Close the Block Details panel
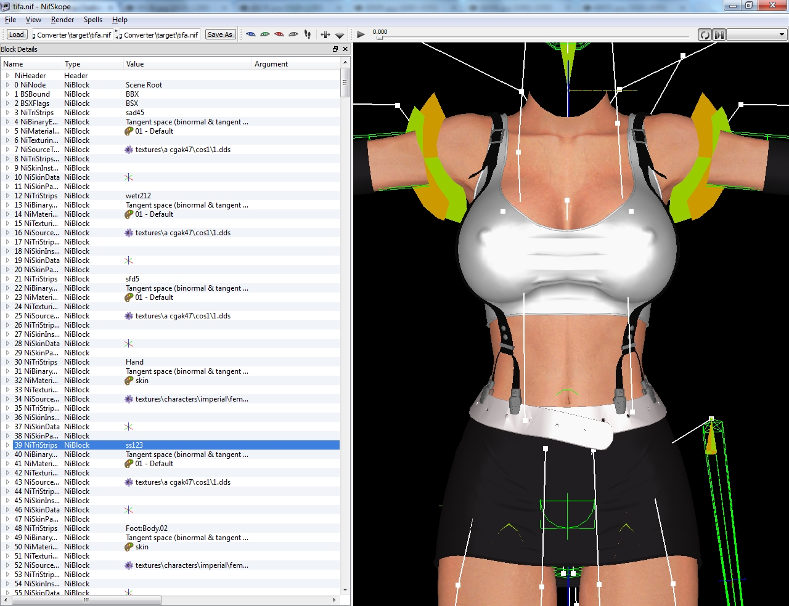The width and height of the screenshot is (789, 606). point(345,49)
